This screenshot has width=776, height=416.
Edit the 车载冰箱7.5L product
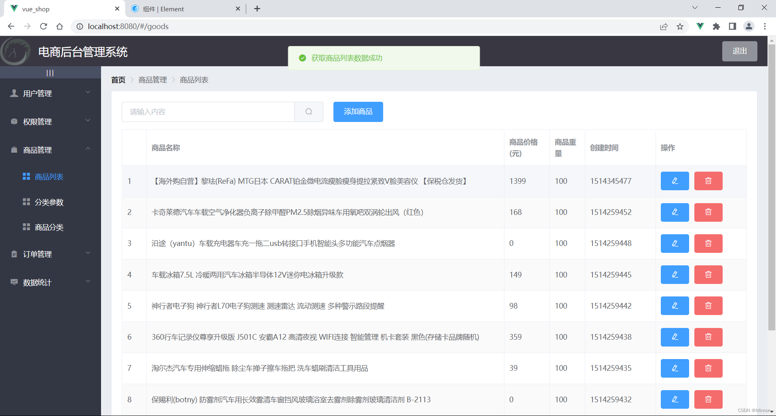(x=675, y=275)
